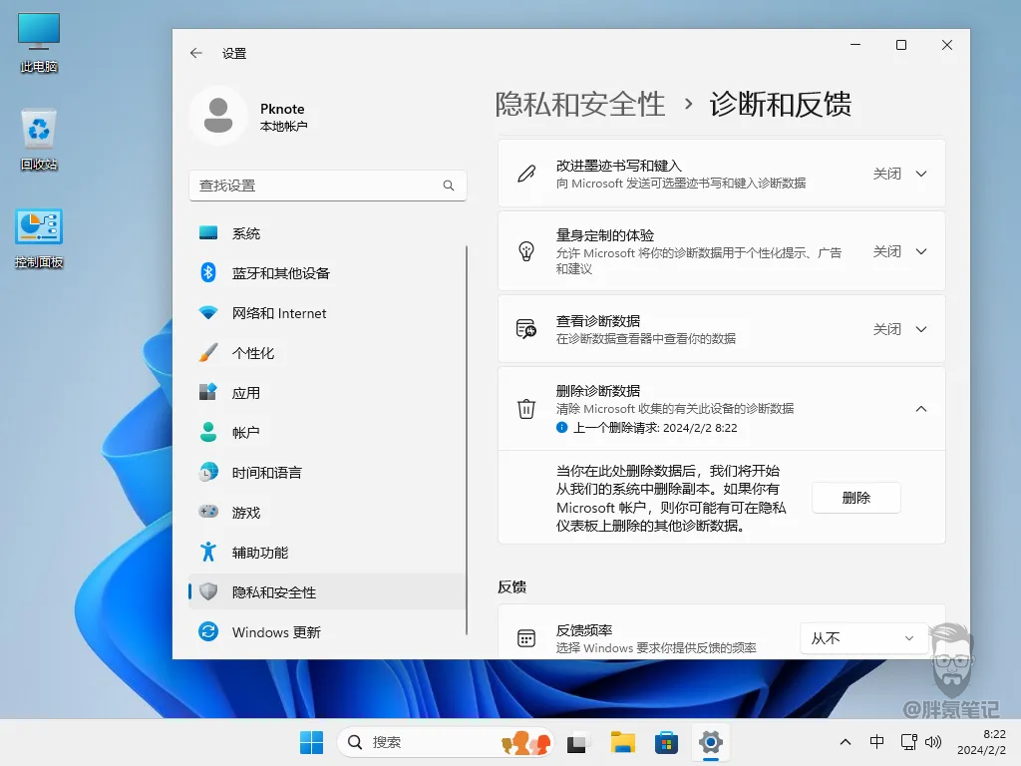The image size is (1021, 766).
Task: Click the network tray icon
Action: click(908, 742)
